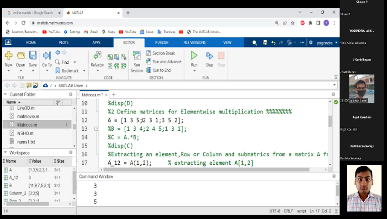Image resolution: width=387 pixels, height=219 pixels.
Task: Collapse the Workspace panel
Action: coord(5,153)
